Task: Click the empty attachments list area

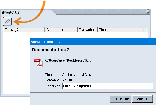Action: (16, 63)
